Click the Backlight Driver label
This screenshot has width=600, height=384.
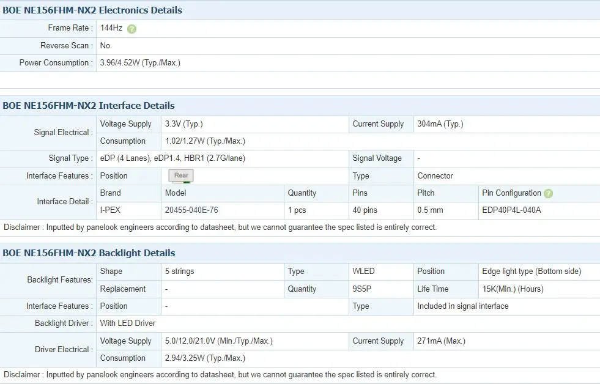click(64, 323)
